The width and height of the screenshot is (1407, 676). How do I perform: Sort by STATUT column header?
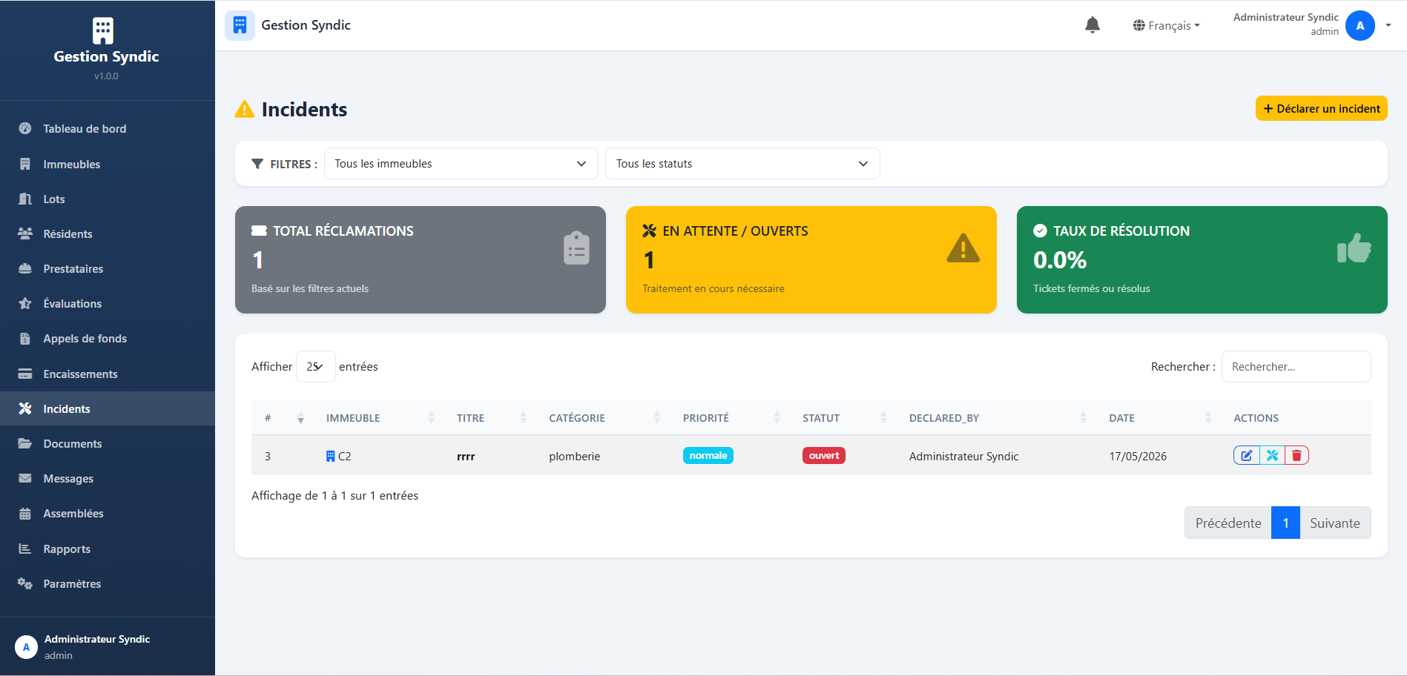tap(843, 418)
